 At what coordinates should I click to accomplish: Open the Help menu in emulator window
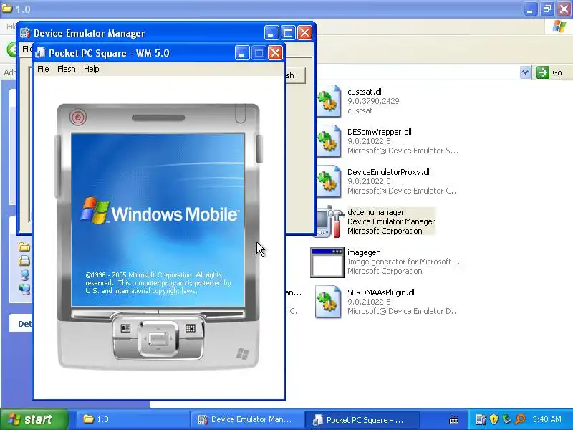tap(92, 69)
